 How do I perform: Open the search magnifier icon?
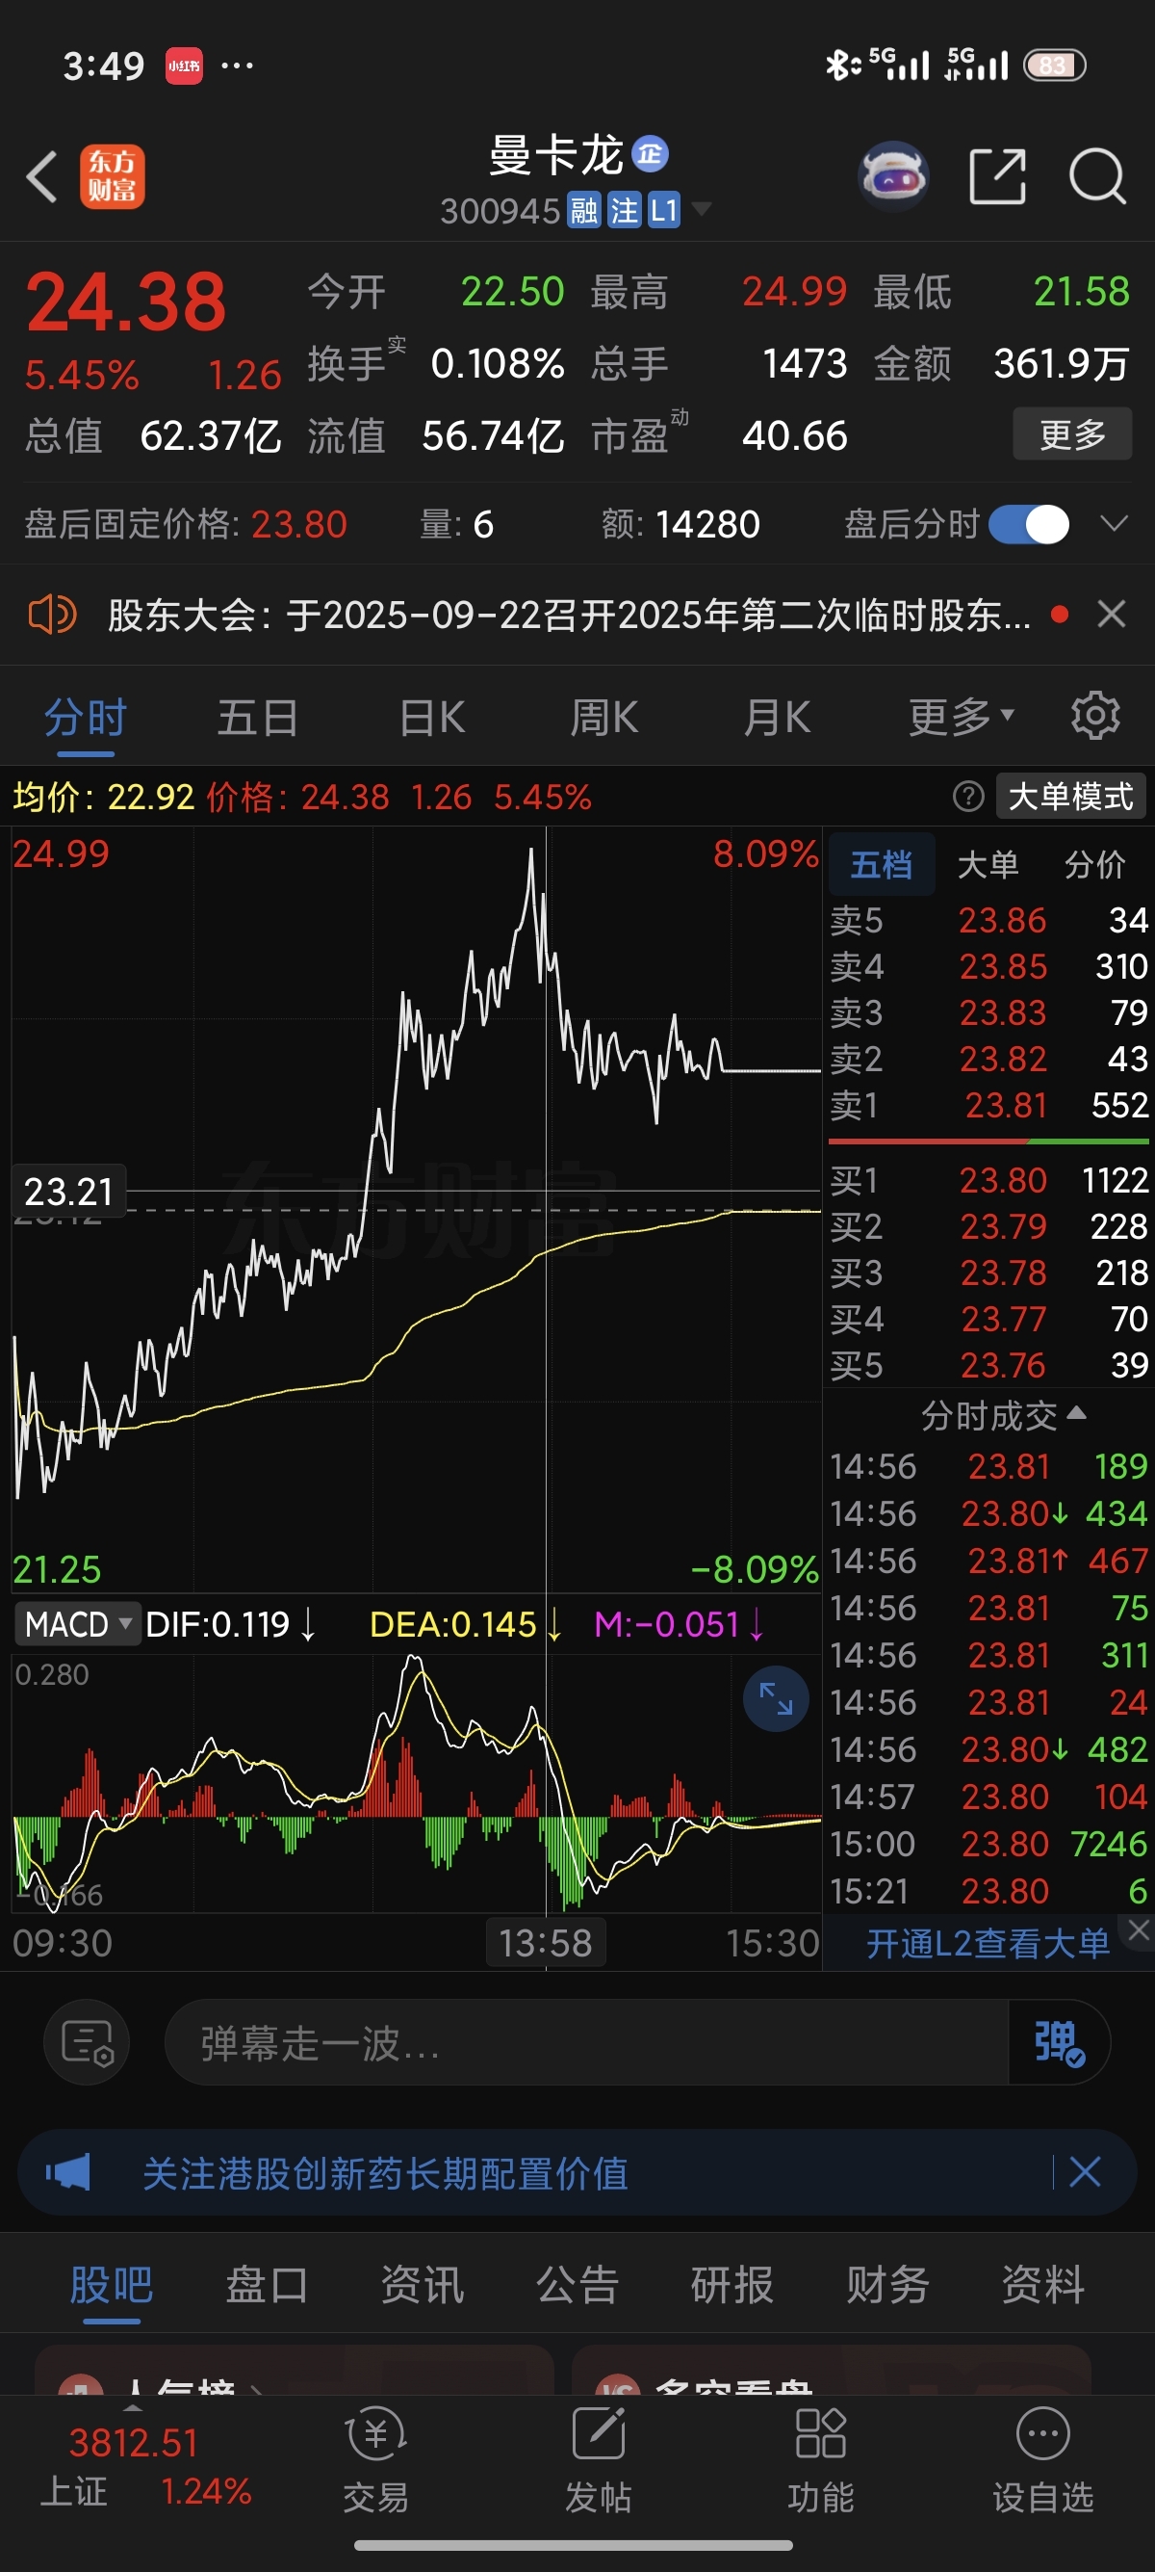pos(1097,176)
